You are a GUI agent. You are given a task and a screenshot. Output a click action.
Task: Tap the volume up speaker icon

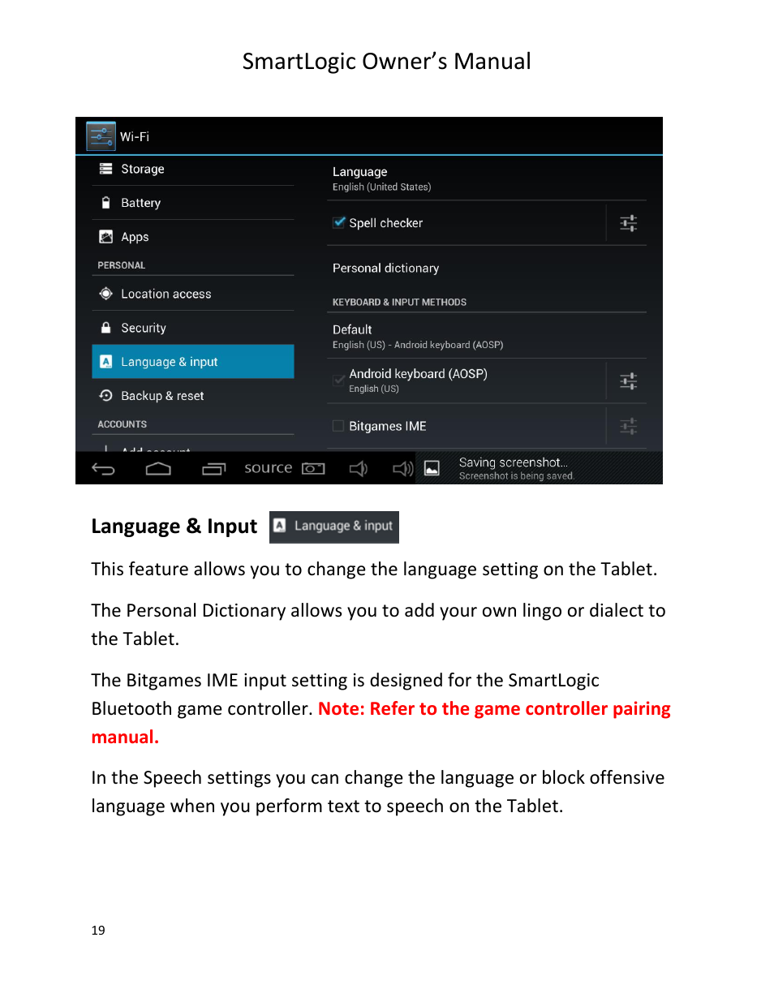point(402,468)
